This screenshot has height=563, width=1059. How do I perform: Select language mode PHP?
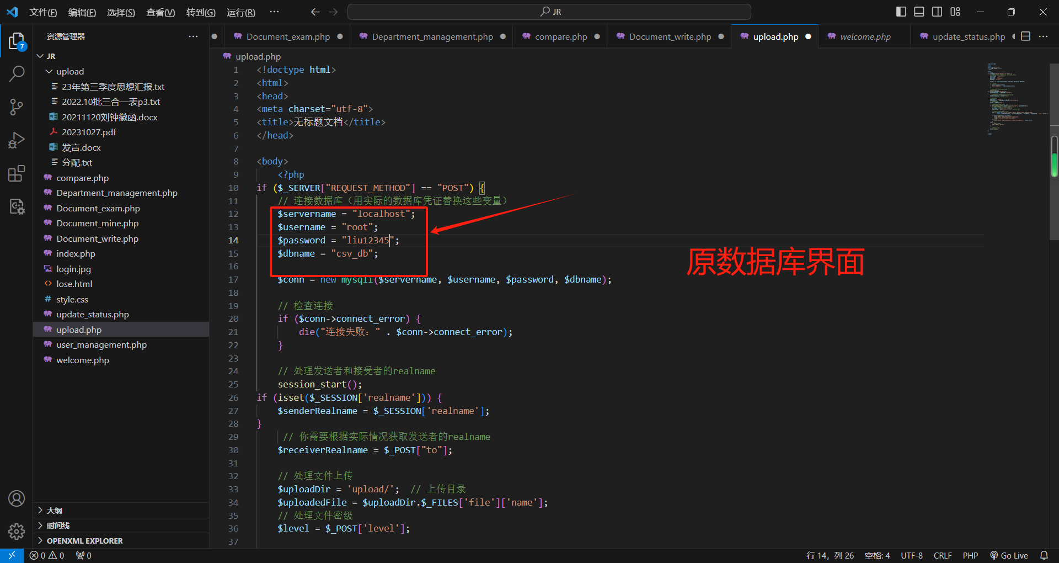pos(970,555)
